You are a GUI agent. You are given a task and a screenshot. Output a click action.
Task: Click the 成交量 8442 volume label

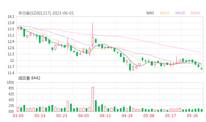29,78
